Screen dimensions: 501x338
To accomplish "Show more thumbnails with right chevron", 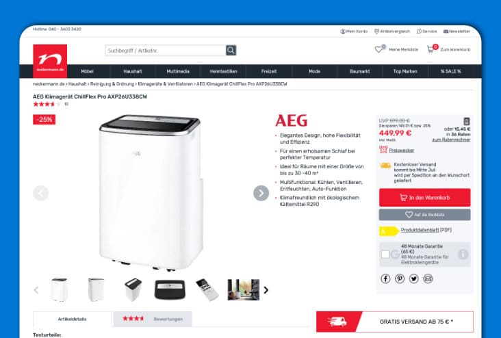I will (266, 289).
